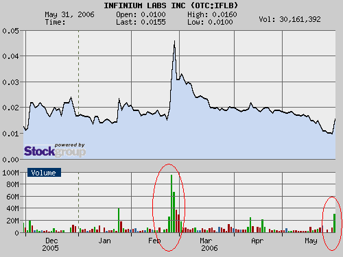Screen dimensions: 343x257
Task: Click the Feb month axis label
Action: point(154,241)
